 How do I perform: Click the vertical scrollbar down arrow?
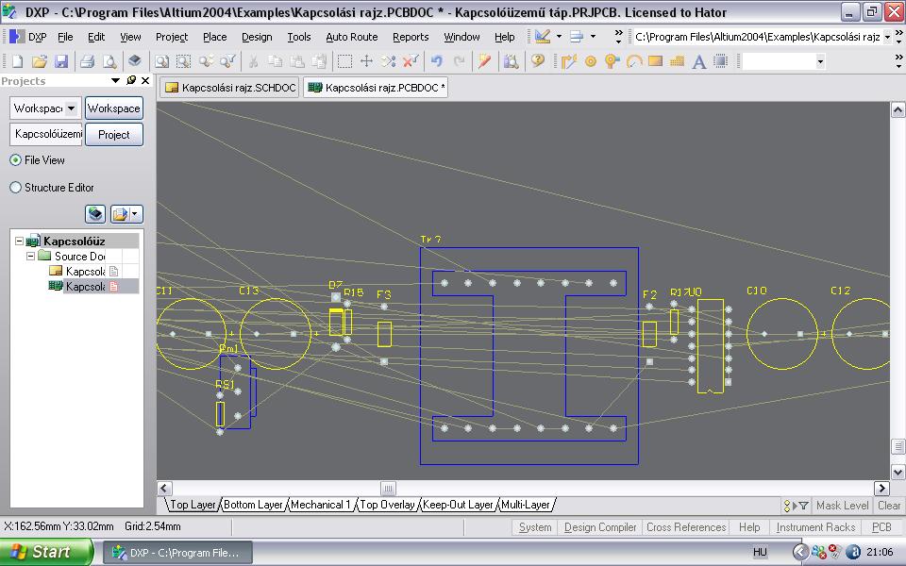click(898, 472)
